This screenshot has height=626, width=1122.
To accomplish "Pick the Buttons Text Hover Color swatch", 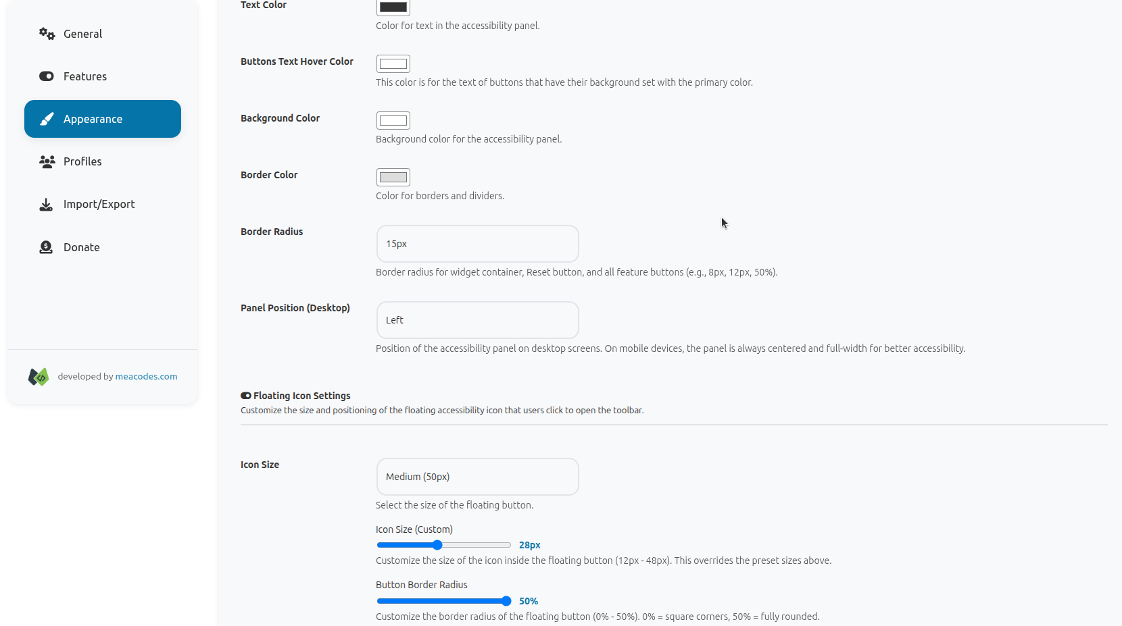I will [393, 63].
